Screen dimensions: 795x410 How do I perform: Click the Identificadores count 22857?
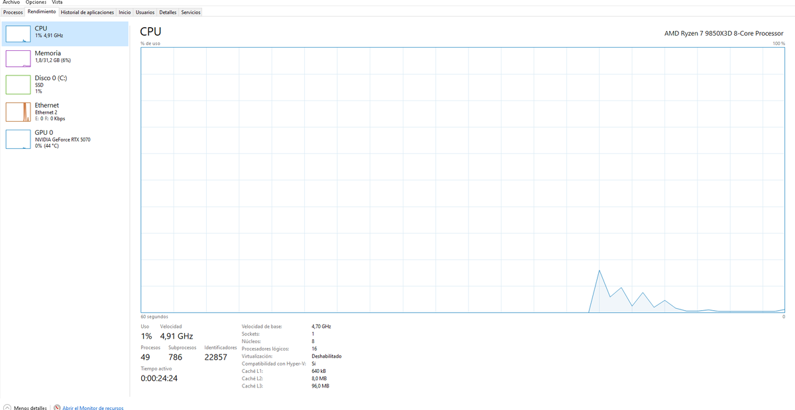point(216,357)
